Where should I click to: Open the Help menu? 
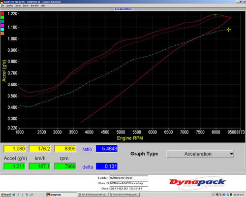click(x=43, y=5)
